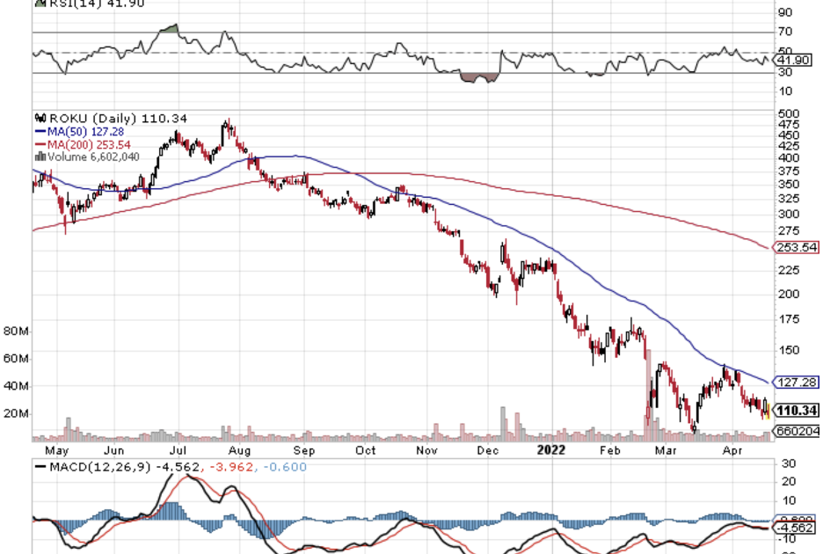Select the MA(50) 127.28 legend label
This screenshot has height=554, width=823.
(86, 131)
